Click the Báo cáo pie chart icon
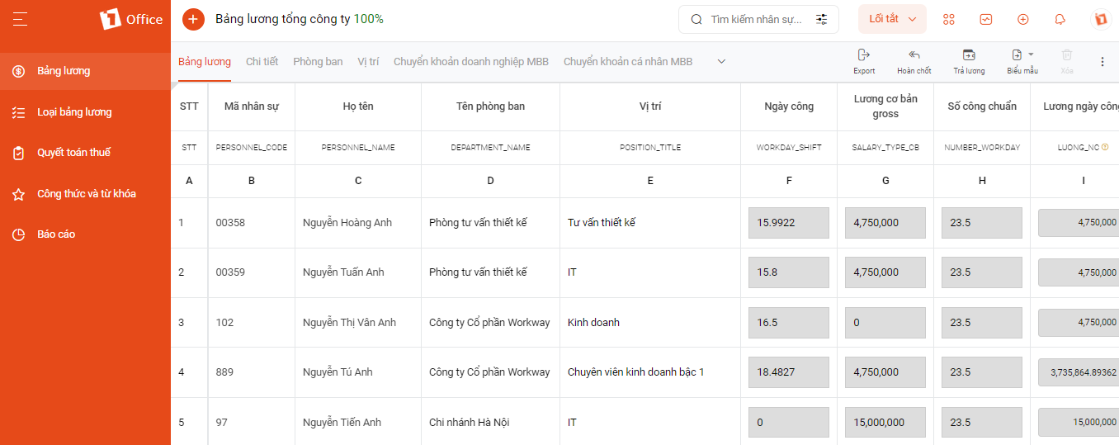The width and height of the screenshot is (1119, 445). [19, 234]
